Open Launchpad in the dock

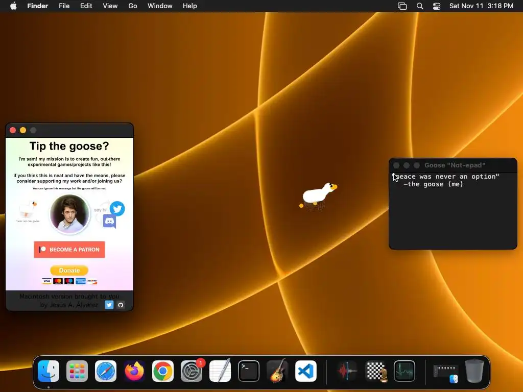point(77,371)
